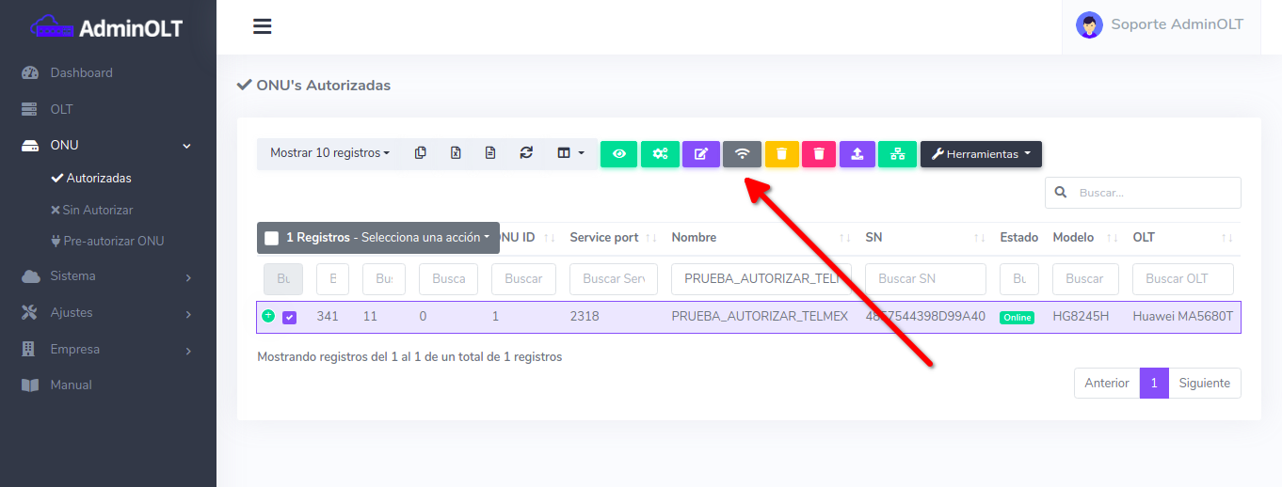The image size is (1282, 487).
Task: Click the green network topology button
Action: tap(897, 154)
